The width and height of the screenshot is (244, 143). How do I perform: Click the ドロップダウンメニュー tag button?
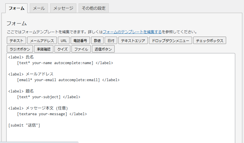tap(171, 41)
